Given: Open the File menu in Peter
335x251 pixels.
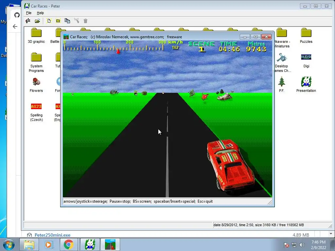Looking at the screenshot, I should point(29,13).
